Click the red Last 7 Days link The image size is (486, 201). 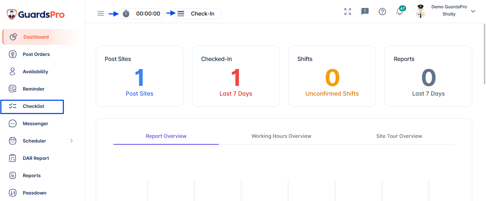pyautogui.click(x=236, y=93)
